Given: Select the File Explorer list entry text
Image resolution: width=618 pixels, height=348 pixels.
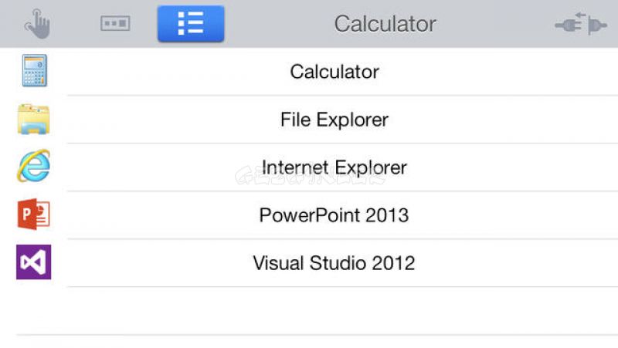Looking at the screenshot, I should point(334,120).
